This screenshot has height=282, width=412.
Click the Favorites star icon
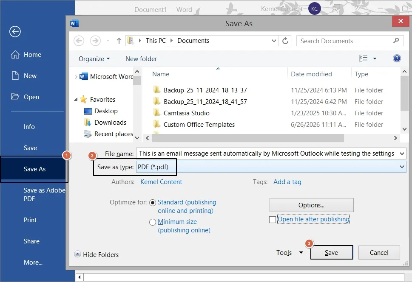point(83,99)
